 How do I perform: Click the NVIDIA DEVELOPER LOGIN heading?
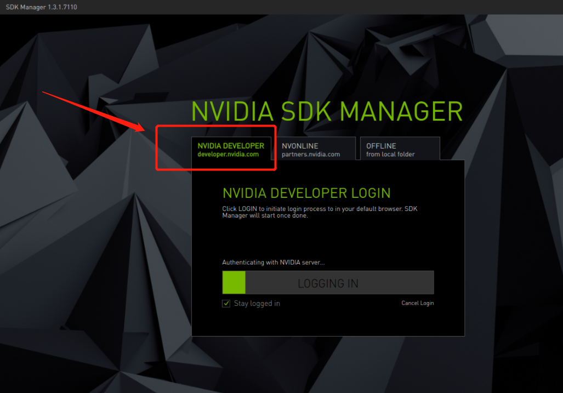306,193
